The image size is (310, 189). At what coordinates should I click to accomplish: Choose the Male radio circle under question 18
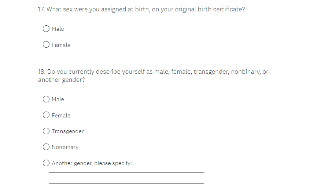46,99
